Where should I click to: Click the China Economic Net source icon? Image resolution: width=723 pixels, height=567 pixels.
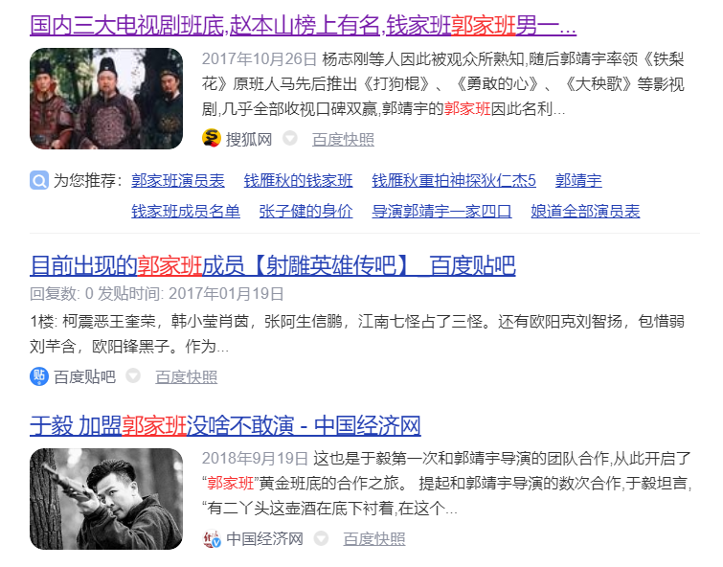pyautogui.click(x=212, y=538)
